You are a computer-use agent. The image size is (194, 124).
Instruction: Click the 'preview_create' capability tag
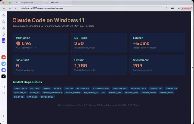47,97
